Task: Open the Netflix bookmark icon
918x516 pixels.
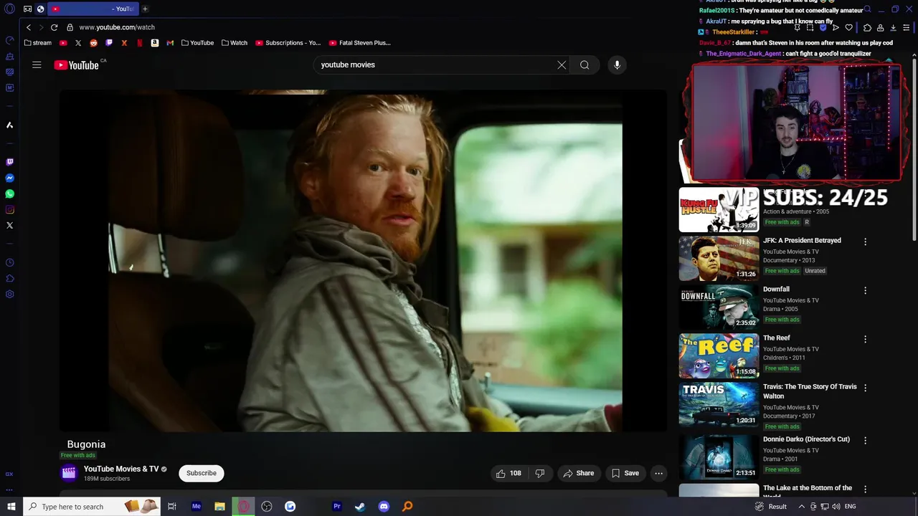Action: pos(139,43)
